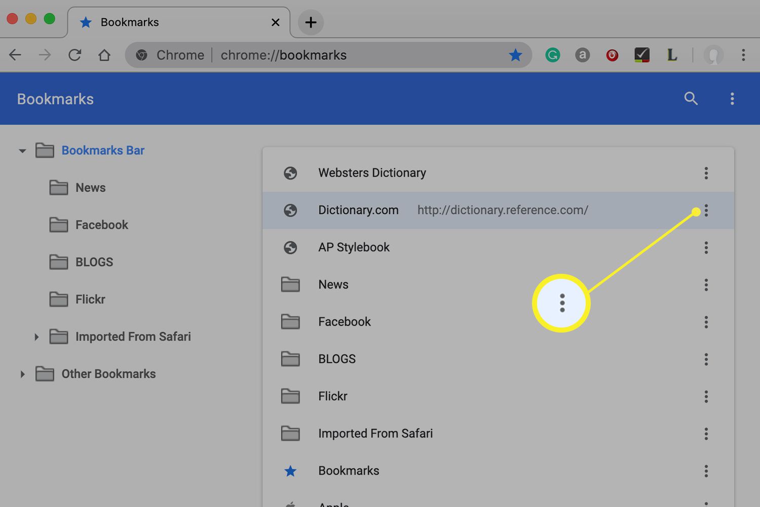
Task: Open the more-actions menu for the Facebook folder row
Action: pos(706,322)
